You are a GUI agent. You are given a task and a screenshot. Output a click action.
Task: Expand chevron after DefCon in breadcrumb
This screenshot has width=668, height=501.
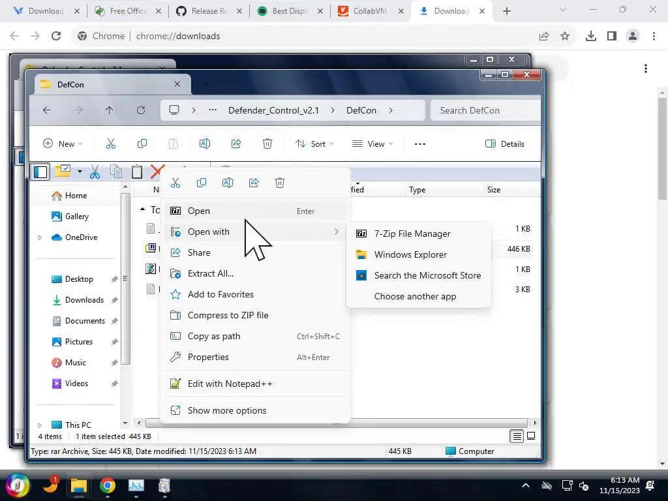[391, 110]
